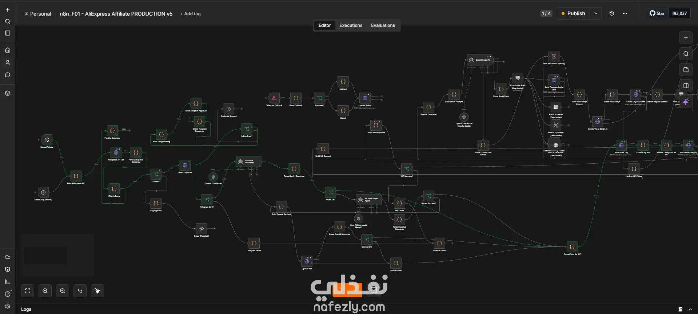Click the cloud icon in the sidebar
The width and height of the screenshot is (698, 314).
point(8,257)
